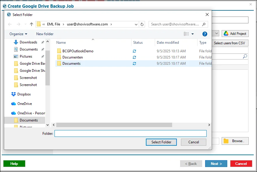Open Downloads in the navigation pane

pos(28,42)
